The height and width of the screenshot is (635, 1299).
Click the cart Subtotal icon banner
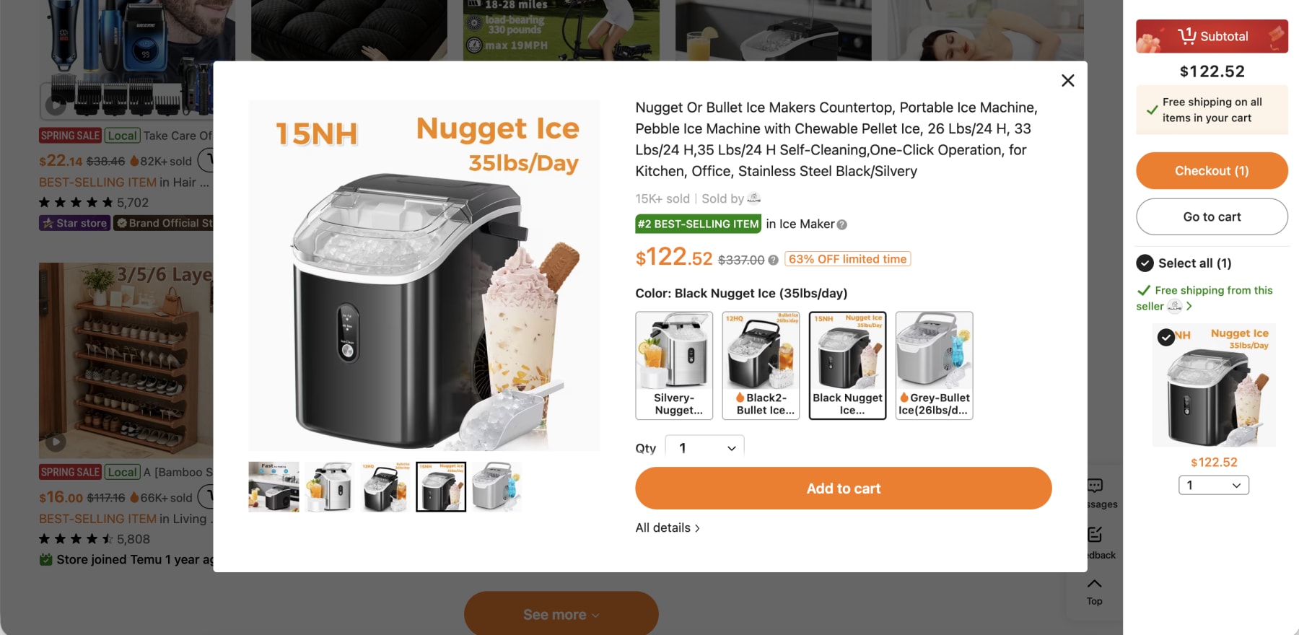pyautogui.click(x=1212, y=36)
